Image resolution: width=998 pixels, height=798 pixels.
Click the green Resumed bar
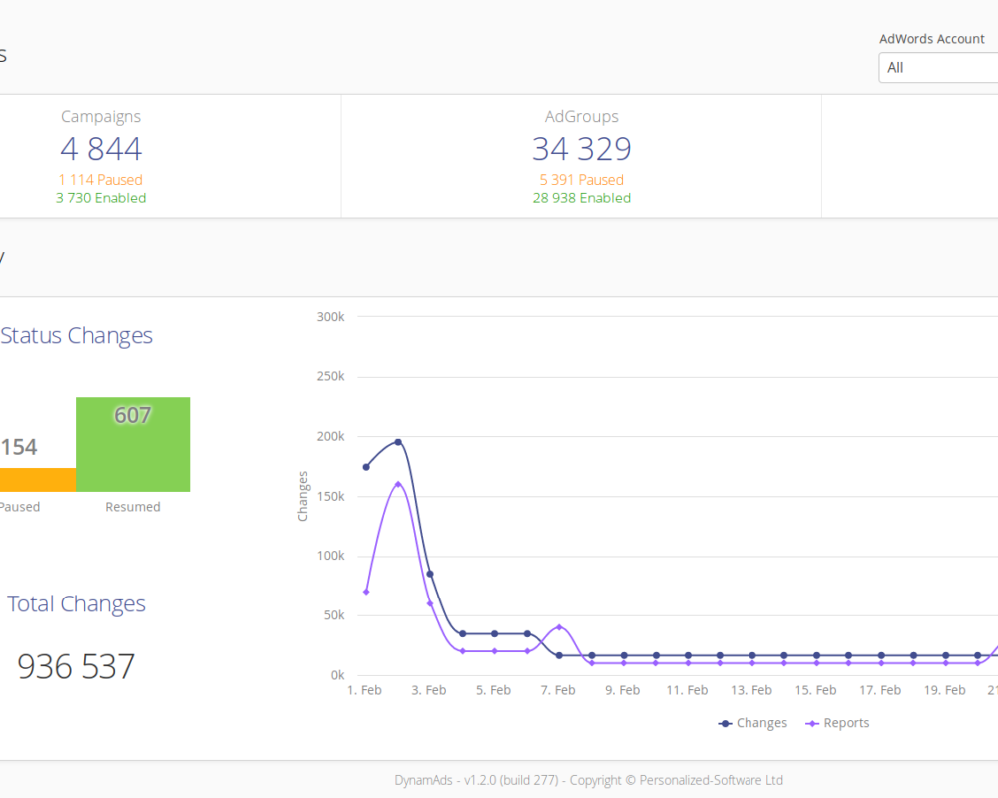point(133,444)
